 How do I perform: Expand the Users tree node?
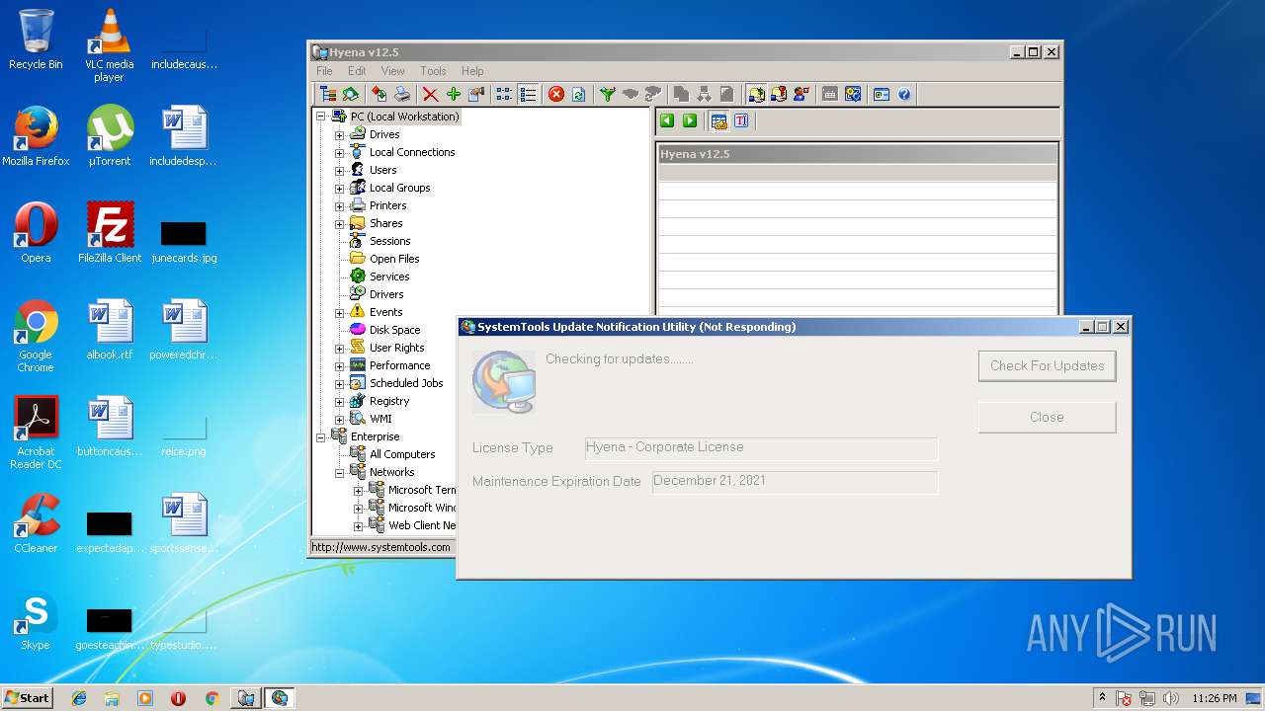pos(339,171)
